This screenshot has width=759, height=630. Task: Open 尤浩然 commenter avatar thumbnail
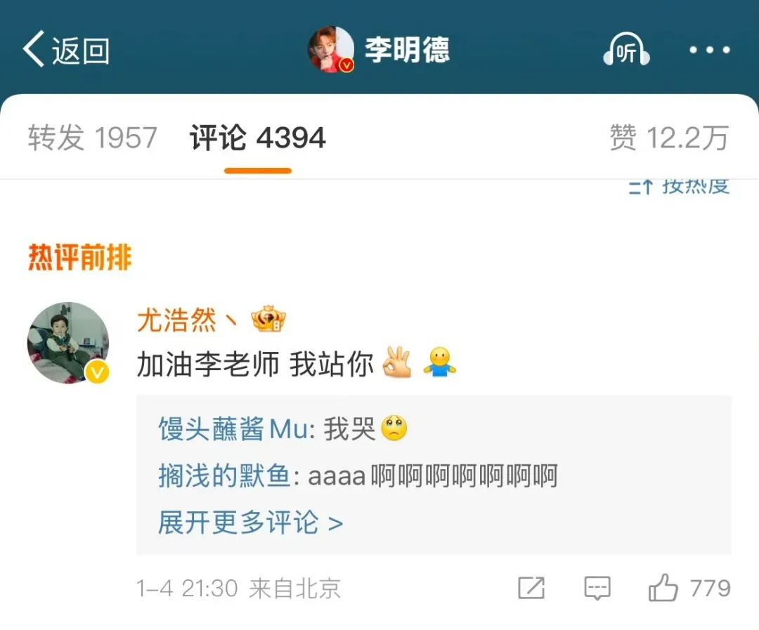68,343
